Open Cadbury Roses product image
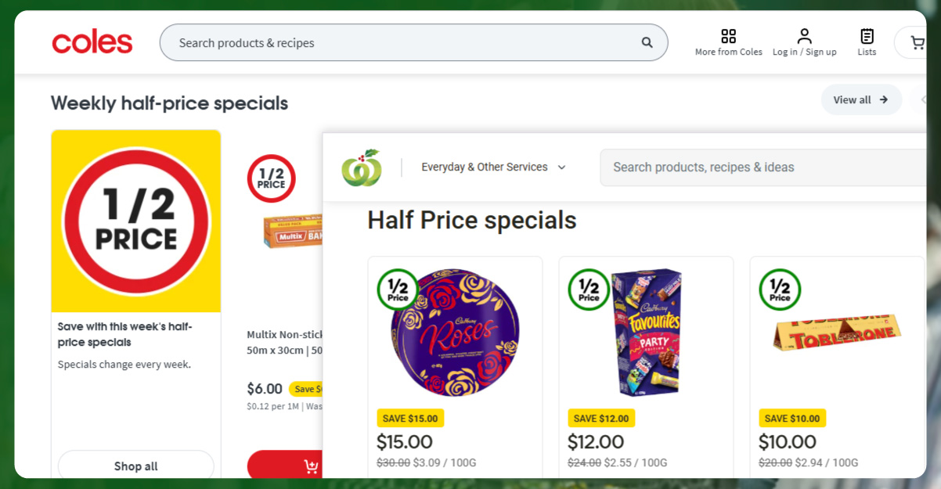Screen dimensions: 941x489 [x=456, y=333]
